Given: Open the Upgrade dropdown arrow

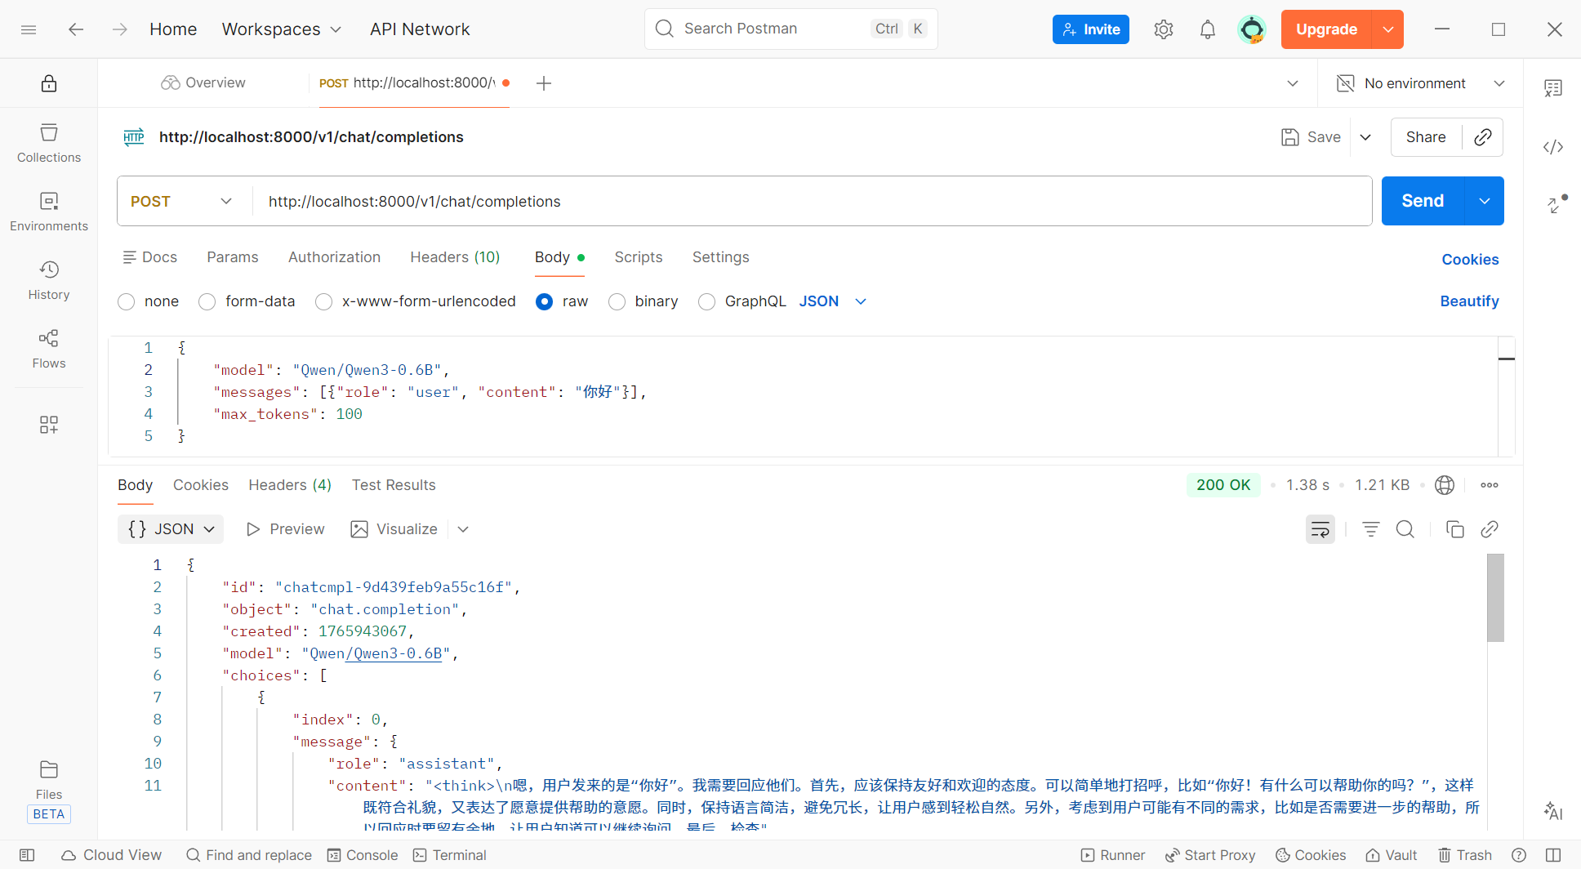Looking at the screenshot, I should (x=1388, y=29).
